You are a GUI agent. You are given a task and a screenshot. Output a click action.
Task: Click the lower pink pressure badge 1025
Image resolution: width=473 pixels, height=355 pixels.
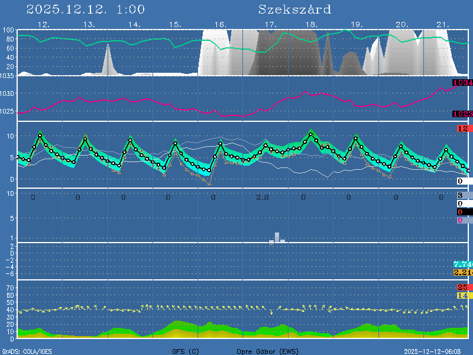click(x=462, y=114)
